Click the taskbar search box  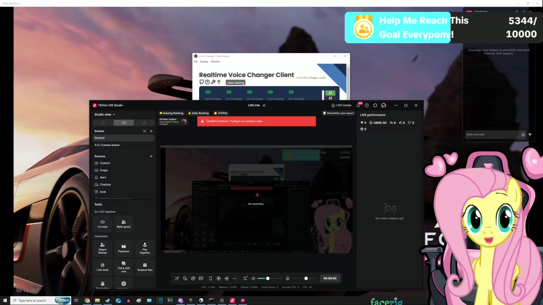coord(40,300)
